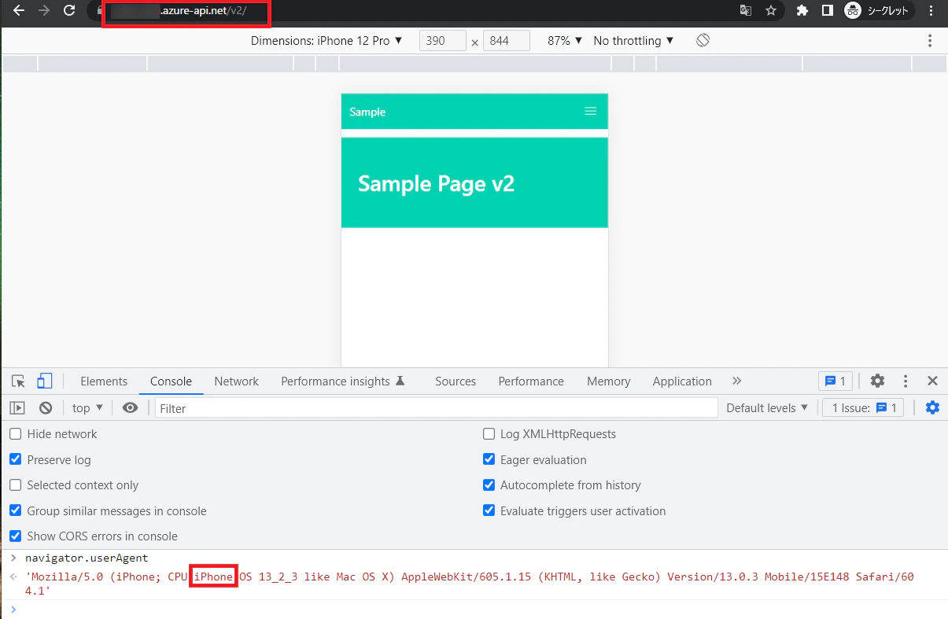Open the Default levels dropdown
Image resolution: width=948 pixels, height=619 pixels.
click(767, 407)
